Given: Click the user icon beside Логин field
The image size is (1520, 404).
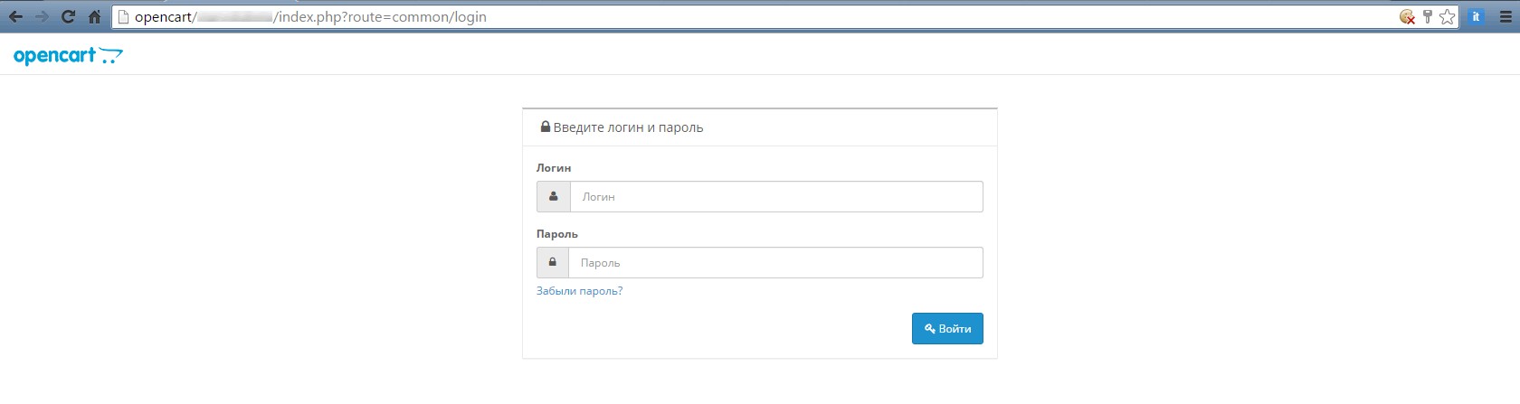Looking at the screenshot, I should pyautogui.click(x=554, y=197).
